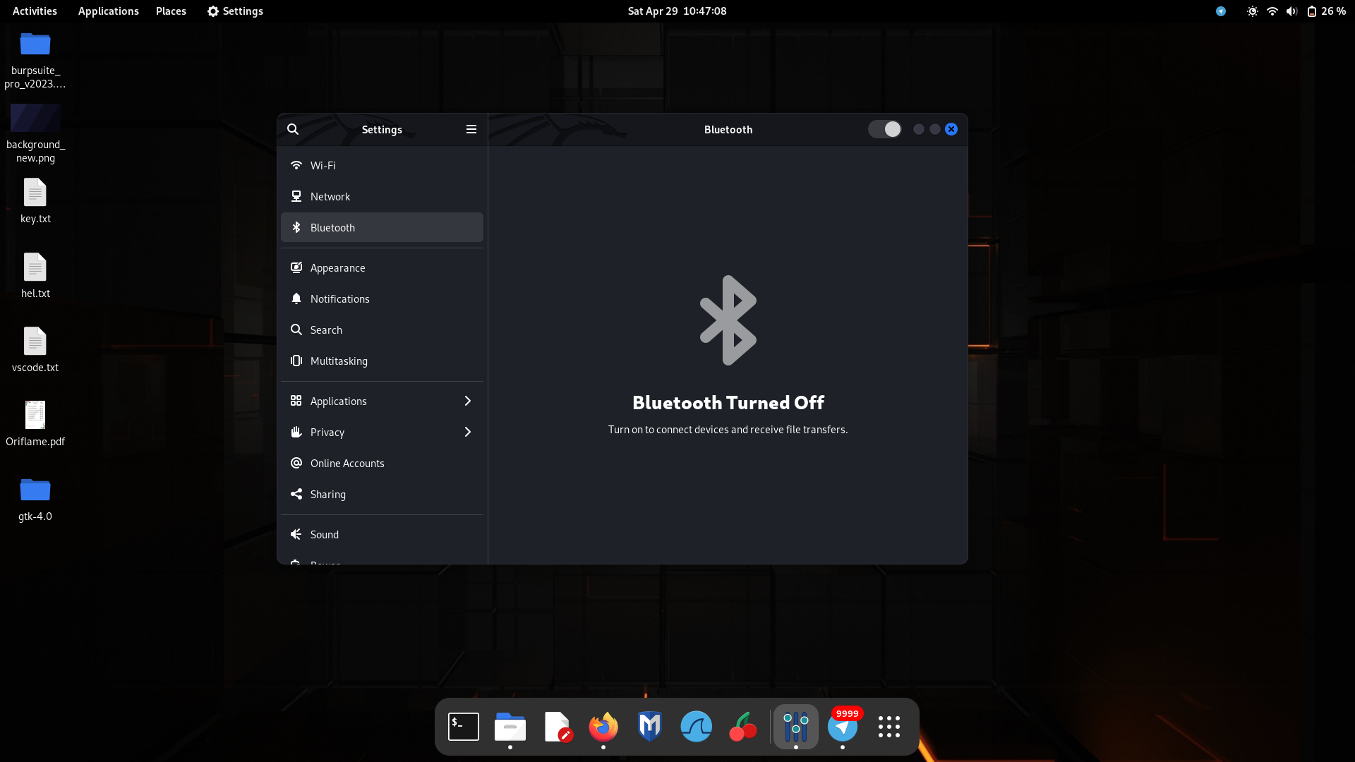This screenshot has height=762, width=1355.
Task: Open Telegram with 9999 badge
Action: [843, 727]
